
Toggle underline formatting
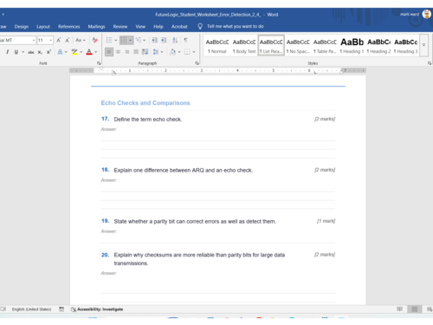click(x=16, y=52)
